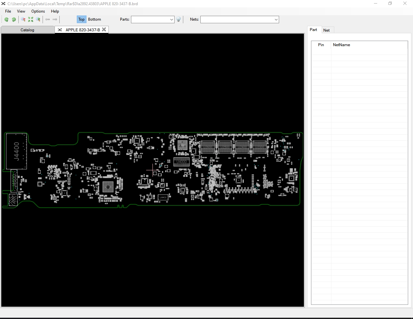Select the Net tab in side panel

[327, 30]
